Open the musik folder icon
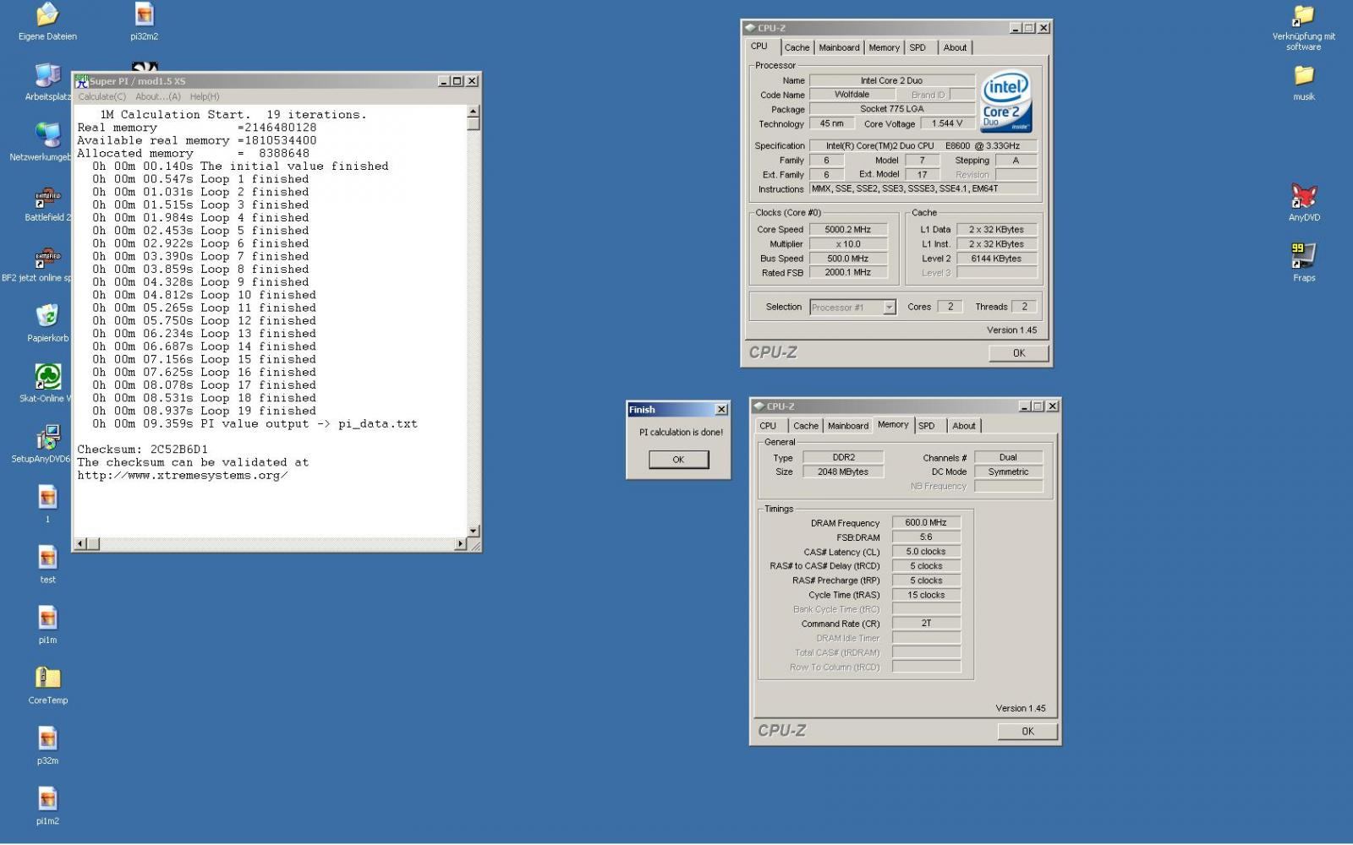This screenshot has height=845, width=1353. point(1303,76)
